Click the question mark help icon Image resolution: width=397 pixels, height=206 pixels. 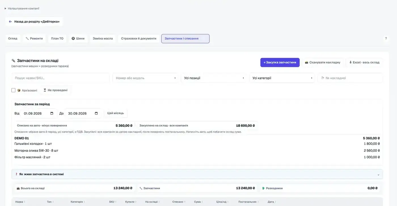[x=386, y=38]
